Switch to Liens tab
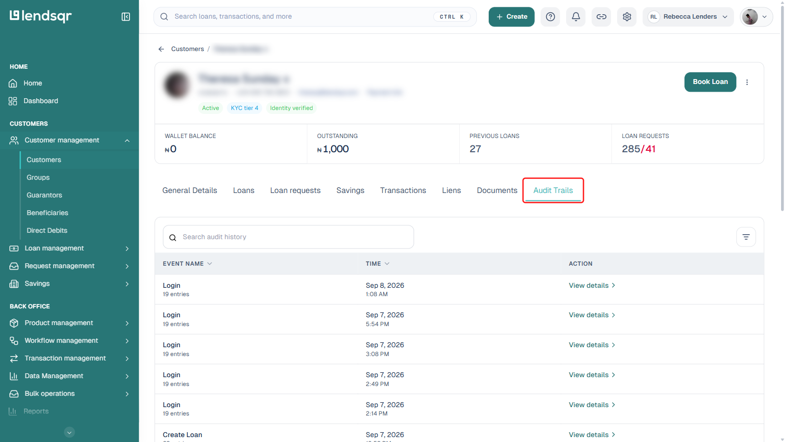Image resolution: width=785 pixels, height=442 pixels. (451, 191)
